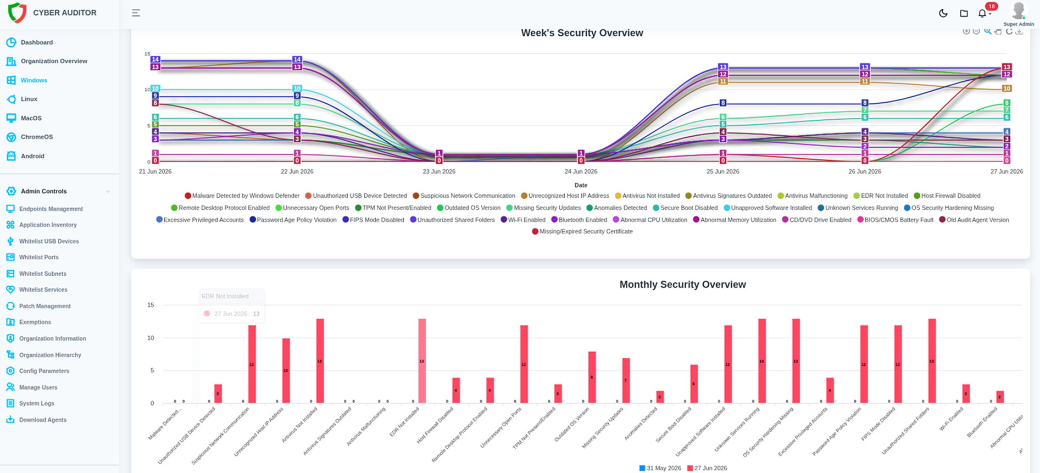
Task: Go to Whitelist Subnets
Action: (x=43, y=274)
